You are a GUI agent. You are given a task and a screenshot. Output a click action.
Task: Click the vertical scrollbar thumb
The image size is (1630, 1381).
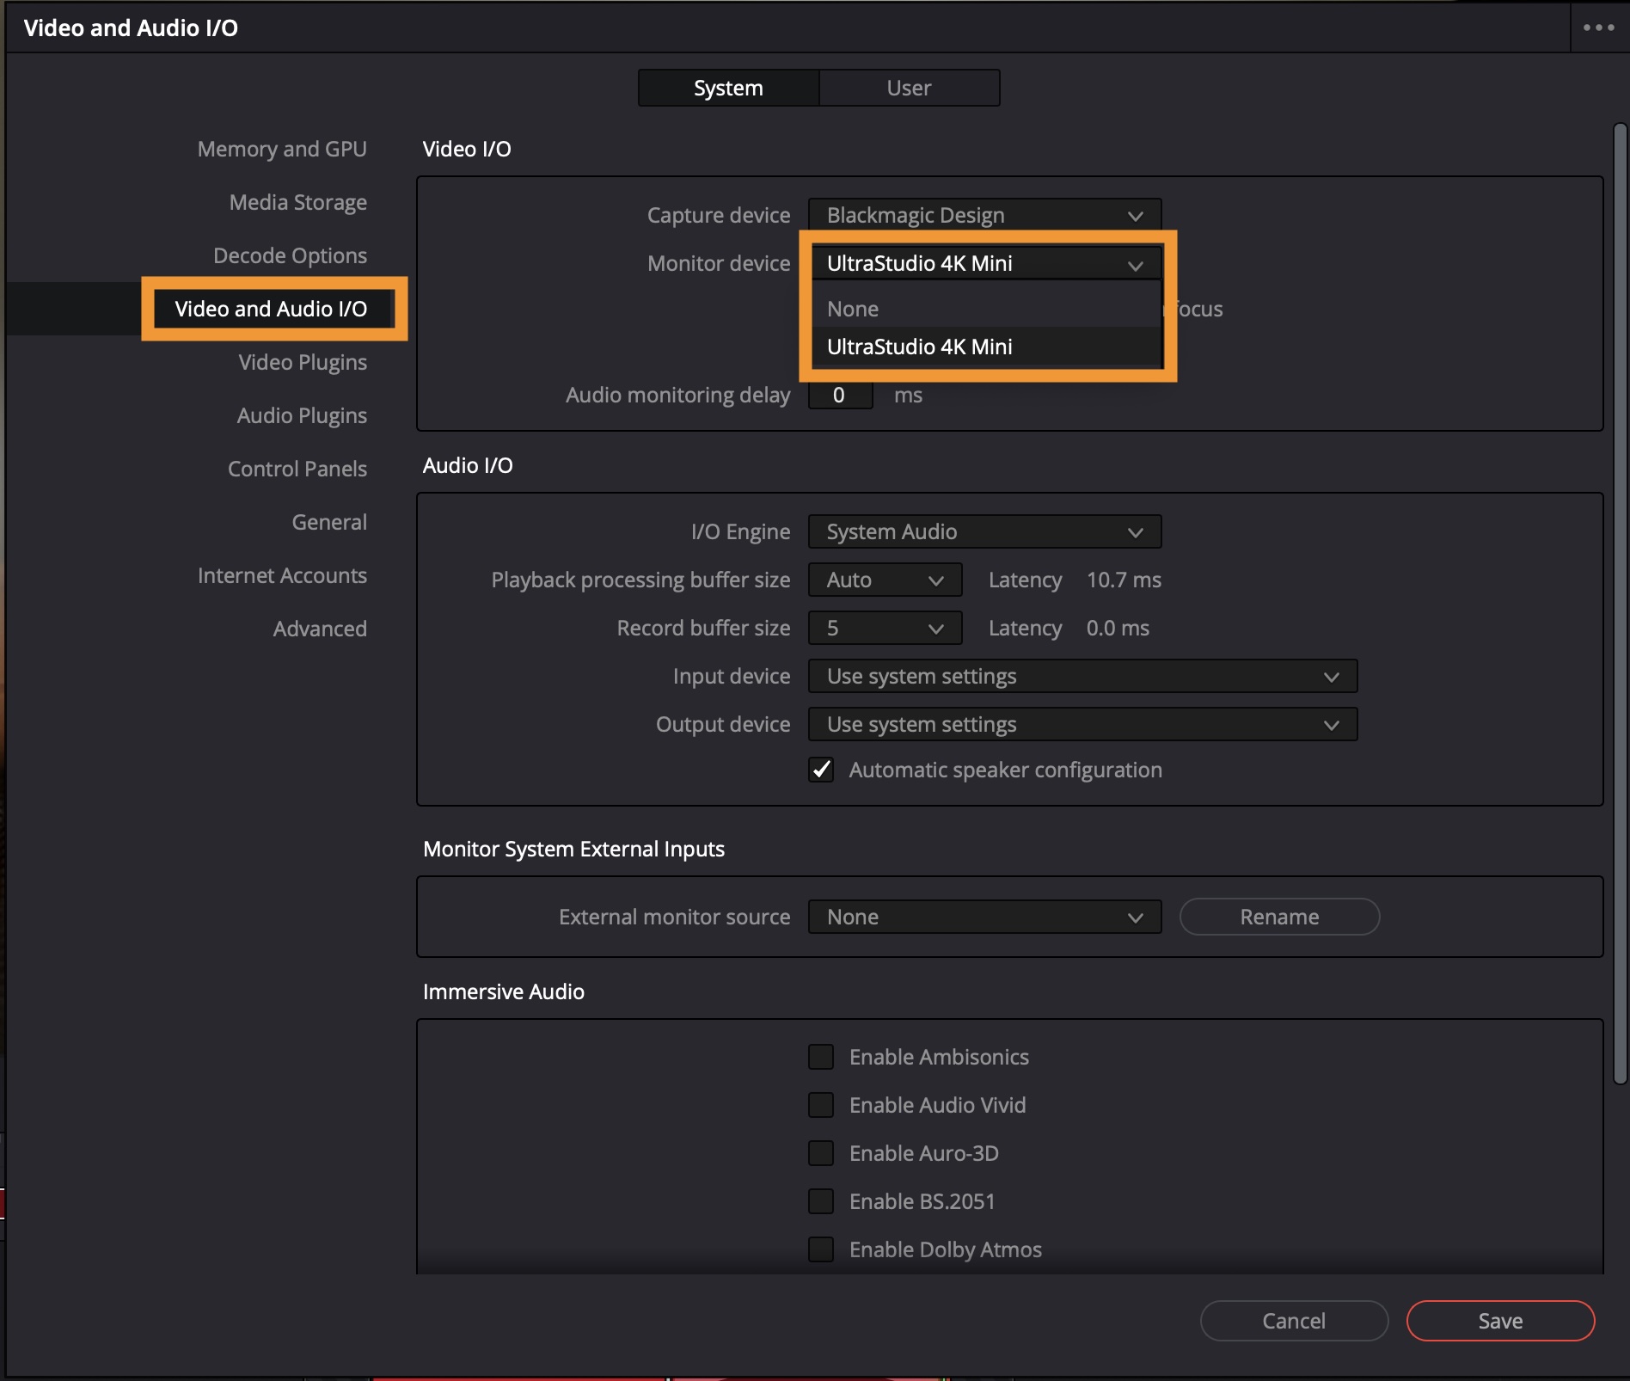1620,605
